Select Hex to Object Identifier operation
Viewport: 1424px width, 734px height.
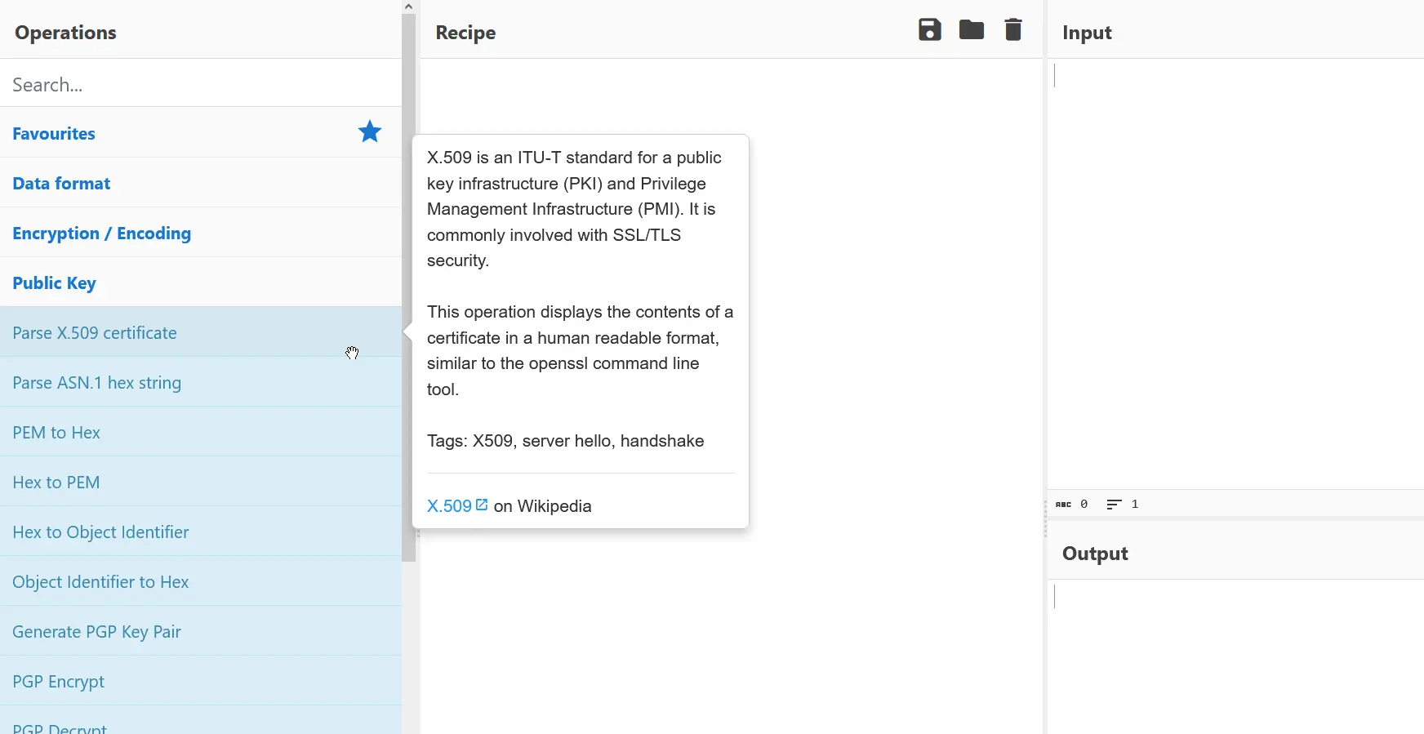pyautogui.click(x=100, y=532)
